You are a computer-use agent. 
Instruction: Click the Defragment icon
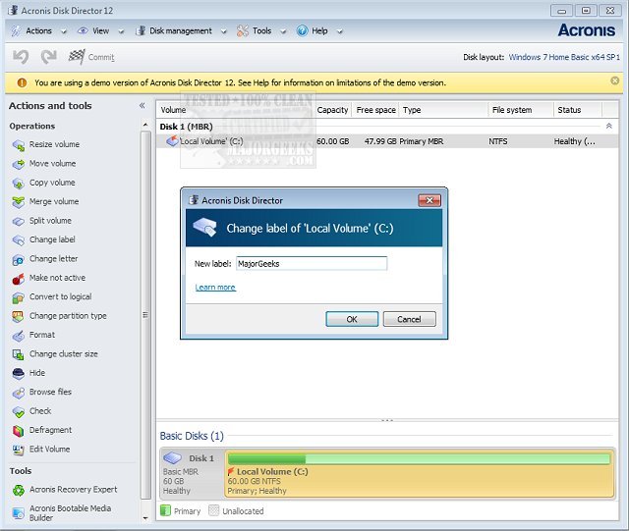(x=19, y=431)
